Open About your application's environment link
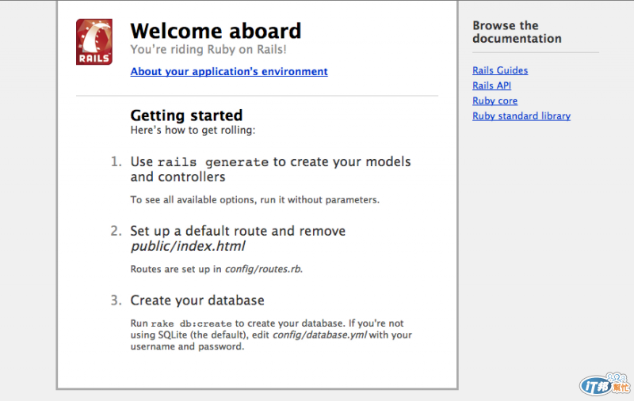Viewport: 634px width, 401px height. pos(229,71)
